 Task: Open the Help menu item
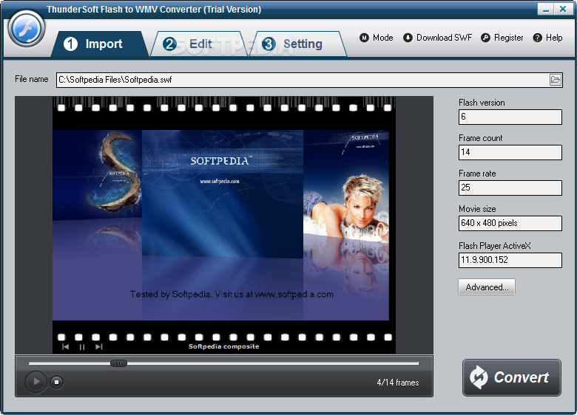(547, 38)
